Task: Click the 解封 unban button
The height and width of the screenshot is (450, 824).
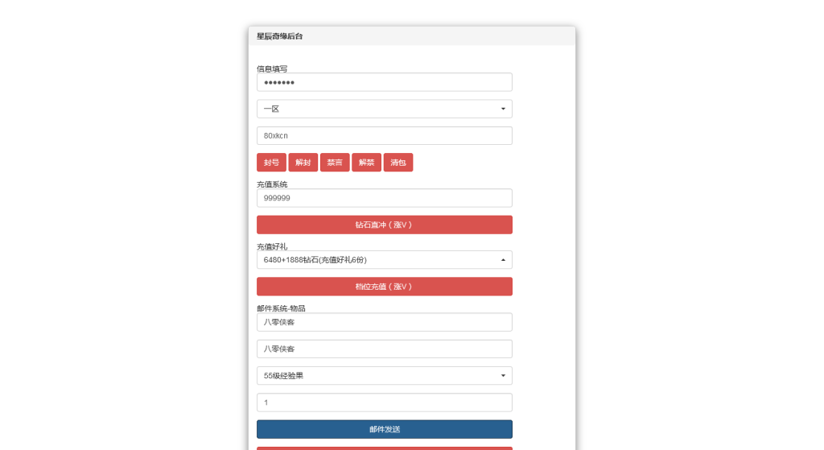Action: pos(303,163)
